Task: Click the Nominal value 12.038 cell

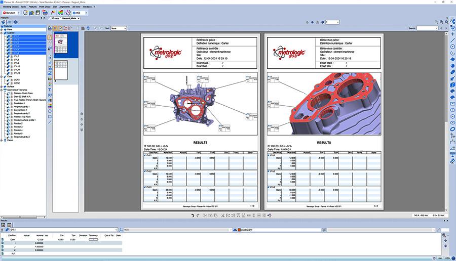Action: point(40,240)
